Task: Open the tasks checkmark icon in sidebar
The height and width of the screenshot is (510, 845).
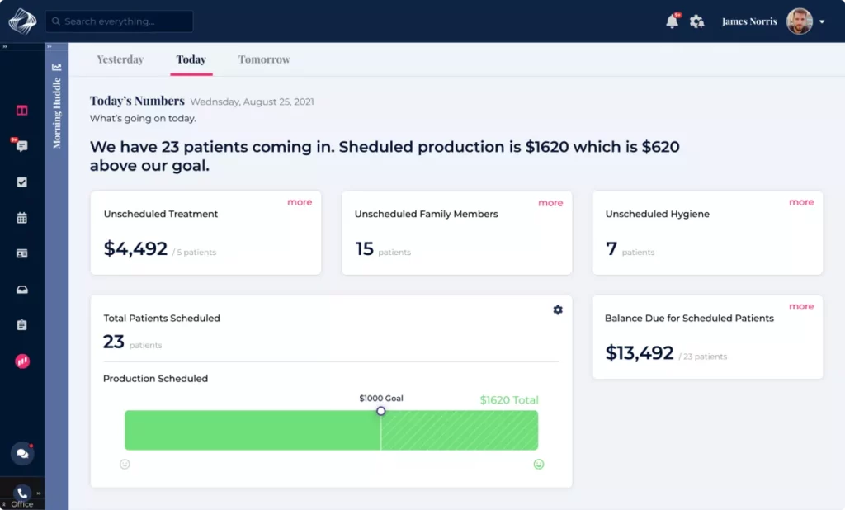Action: pyautogui.click(x=22, y=182)
